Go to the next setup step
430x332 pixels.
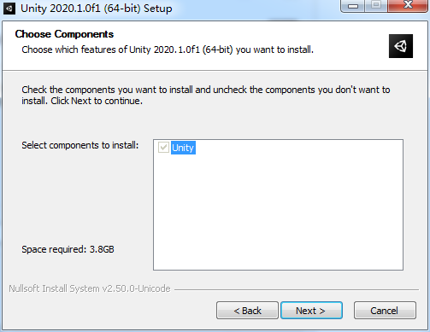point(311,311)
